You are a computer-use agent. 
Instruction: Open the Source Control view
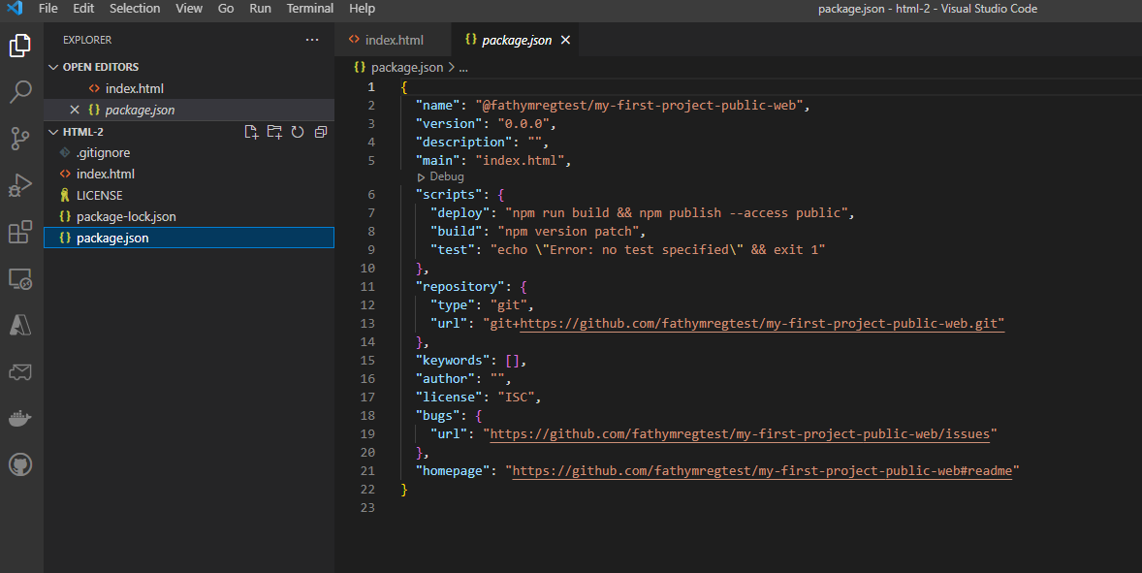coord(20,139)
